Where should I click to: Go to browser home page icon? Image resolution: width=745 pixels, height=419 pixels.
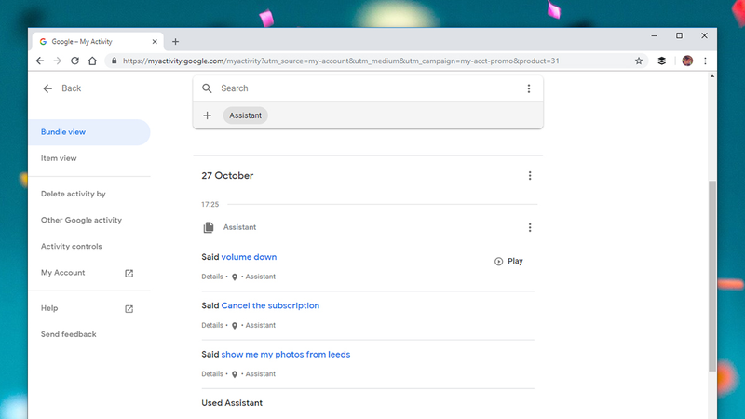pos(92,61)
